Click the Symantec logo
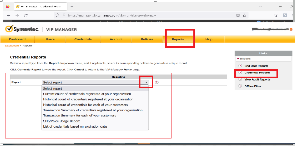The width and height of the screenshot is (295, 146). coord(22,29)
